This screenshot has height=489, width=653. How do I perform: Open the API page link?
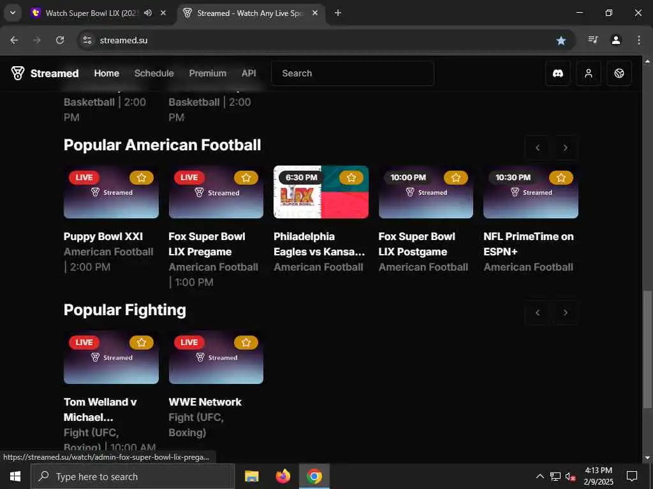pos(249,73)
